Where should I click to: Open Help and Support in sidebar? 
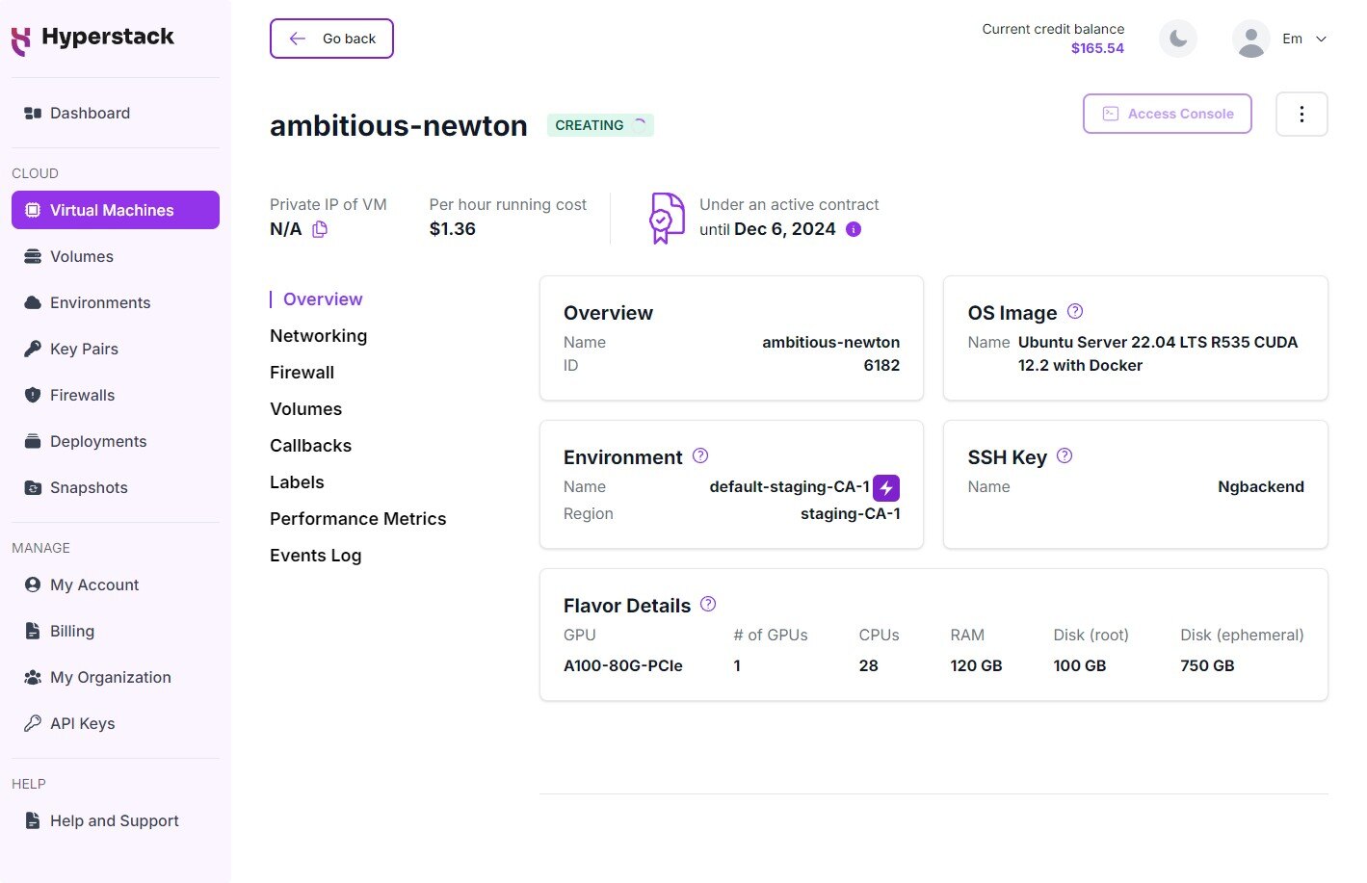pos(116,820)
